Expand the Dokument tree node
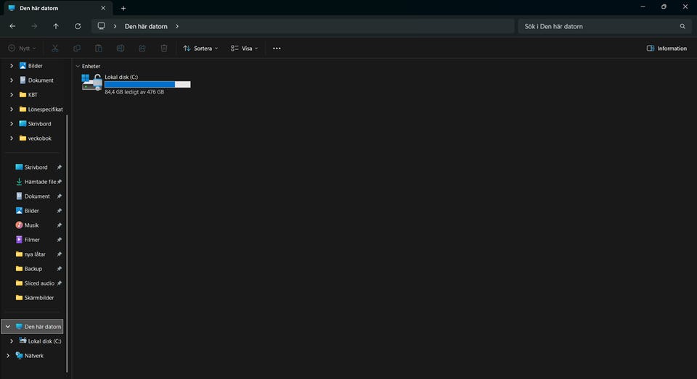 pos(12,80)
